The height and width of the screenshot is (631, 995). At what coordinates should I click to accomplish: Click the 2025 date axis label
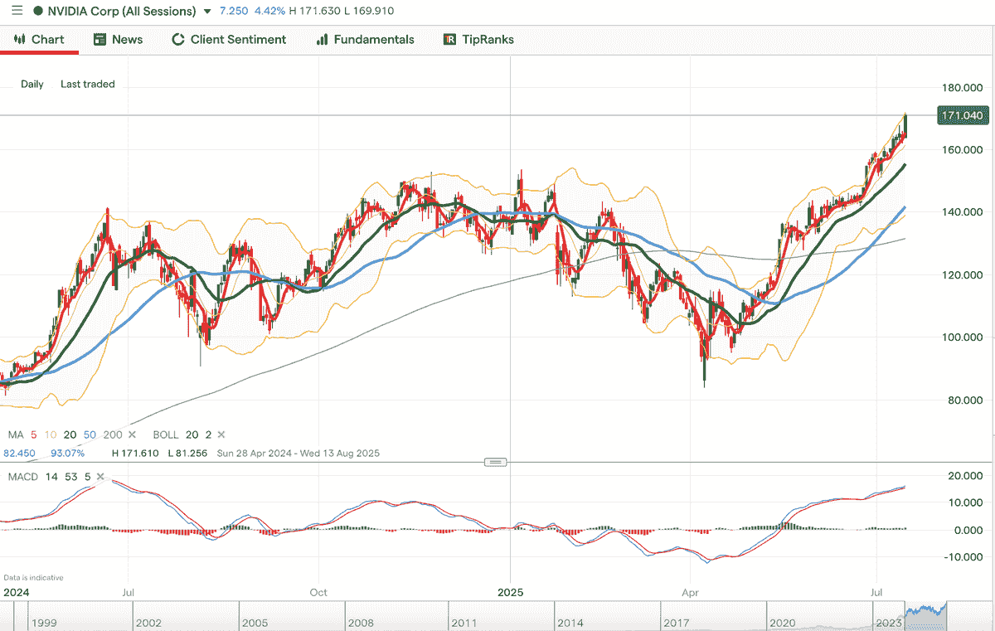[x=512, y=592]
